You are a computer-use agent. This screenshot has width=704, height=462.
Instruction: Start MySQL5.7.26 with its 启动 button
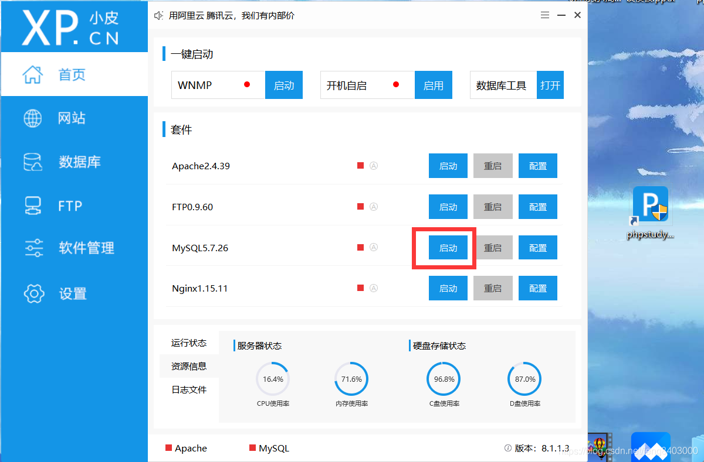[x=448, y=248]
